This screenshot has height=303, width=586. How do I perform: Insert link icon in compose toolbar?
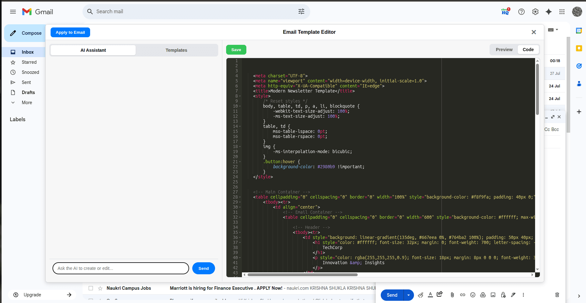click(x=463, y=295)
